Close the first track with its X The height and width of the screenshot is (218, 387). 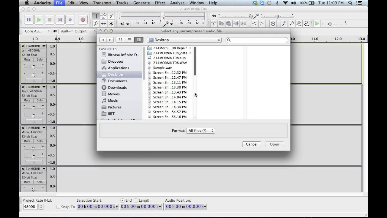pyautogui.click(x=23, y=46)
